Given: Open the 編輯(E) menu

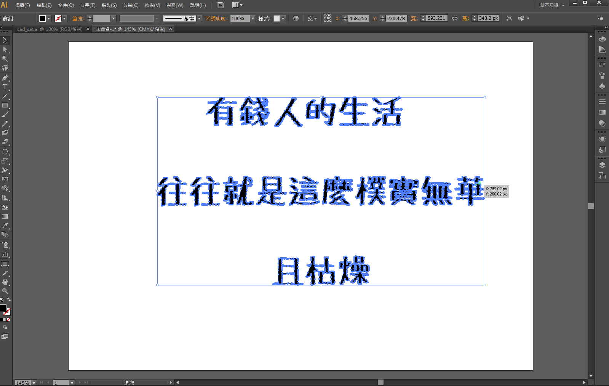Looking at the screenshot, I should click(x=44, y=5).
